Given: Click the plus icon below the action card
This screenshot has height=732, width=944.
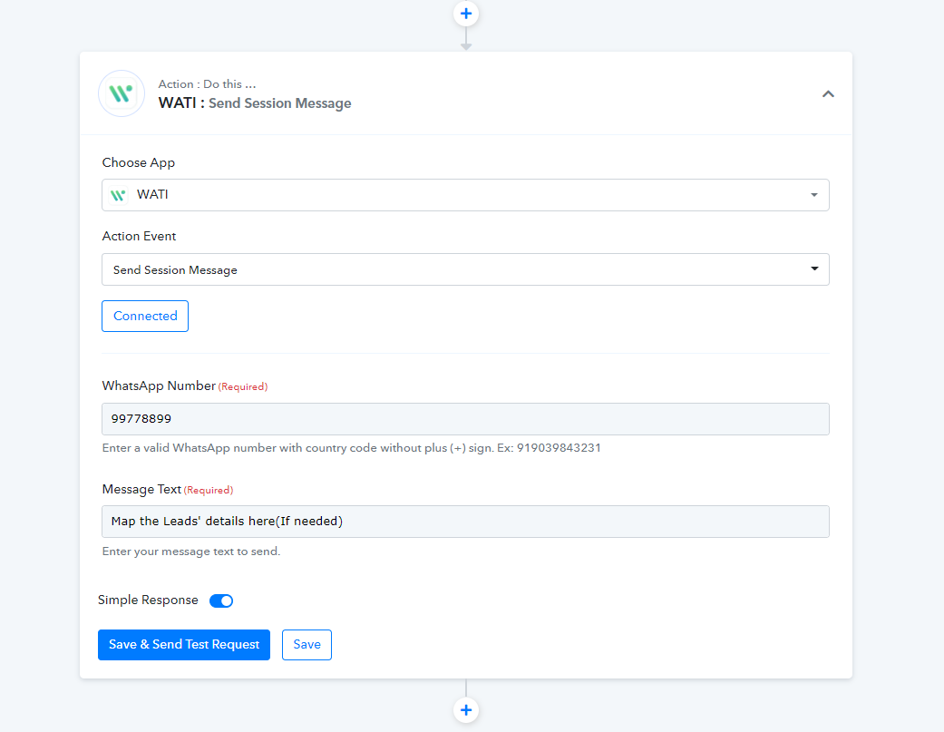Looking at the screenshot, I should click(x=466, y=709).
